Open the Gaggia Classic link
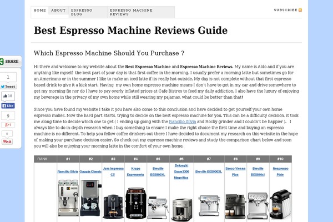The width and height of the screenshot is (333, 222). click(90, 171)
